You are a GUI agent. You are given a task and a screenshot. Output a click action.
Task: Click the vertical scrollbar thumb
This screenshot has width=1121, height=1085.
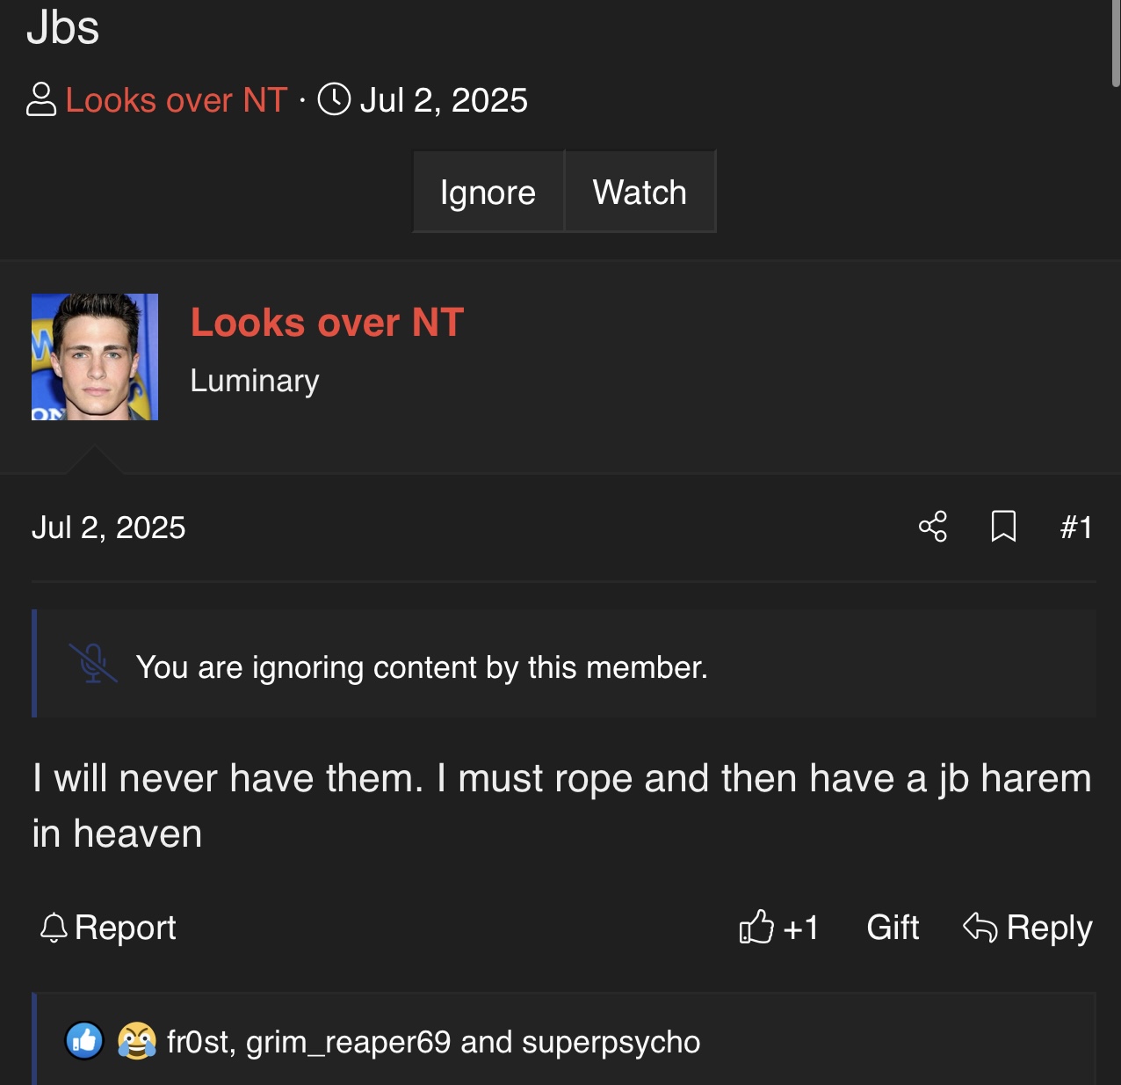[x=1116, y=44]
